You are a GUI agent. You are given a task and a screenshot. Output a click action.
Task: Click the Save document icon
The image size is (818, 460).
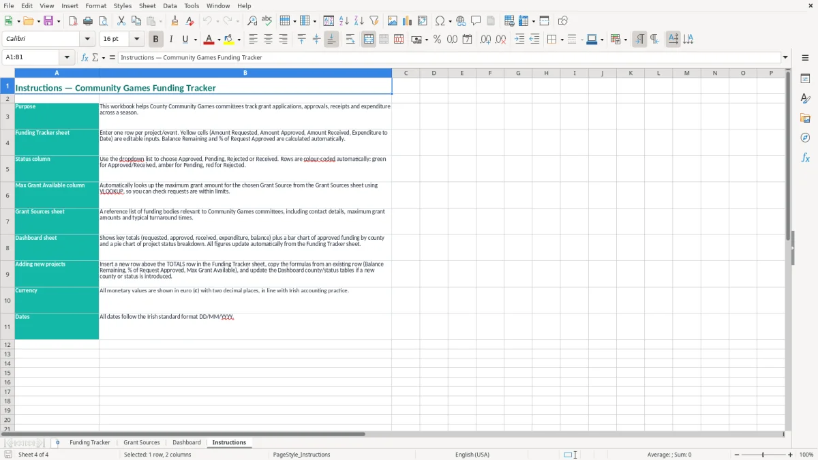click(48, 21)
